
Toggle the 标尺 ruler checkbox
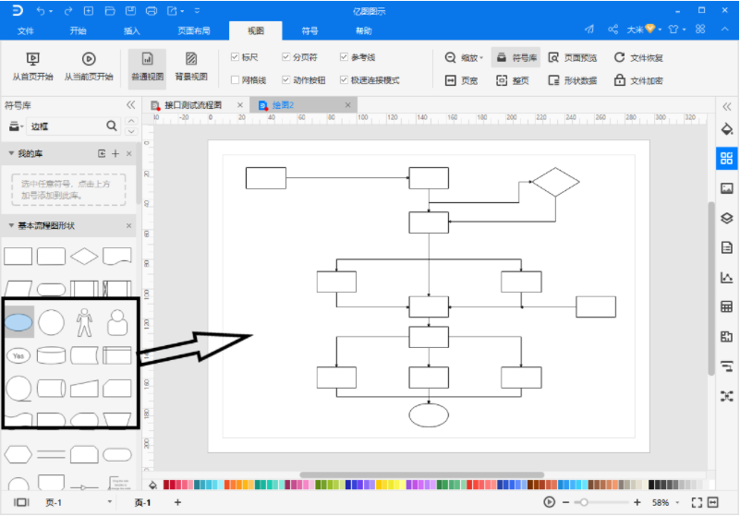click(x=235, y=57)
